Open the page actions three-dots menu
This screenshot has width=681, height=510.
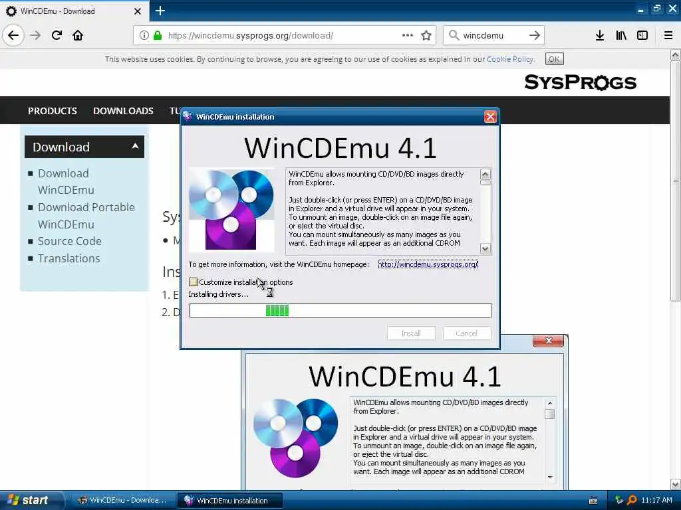tap(408, 35)
